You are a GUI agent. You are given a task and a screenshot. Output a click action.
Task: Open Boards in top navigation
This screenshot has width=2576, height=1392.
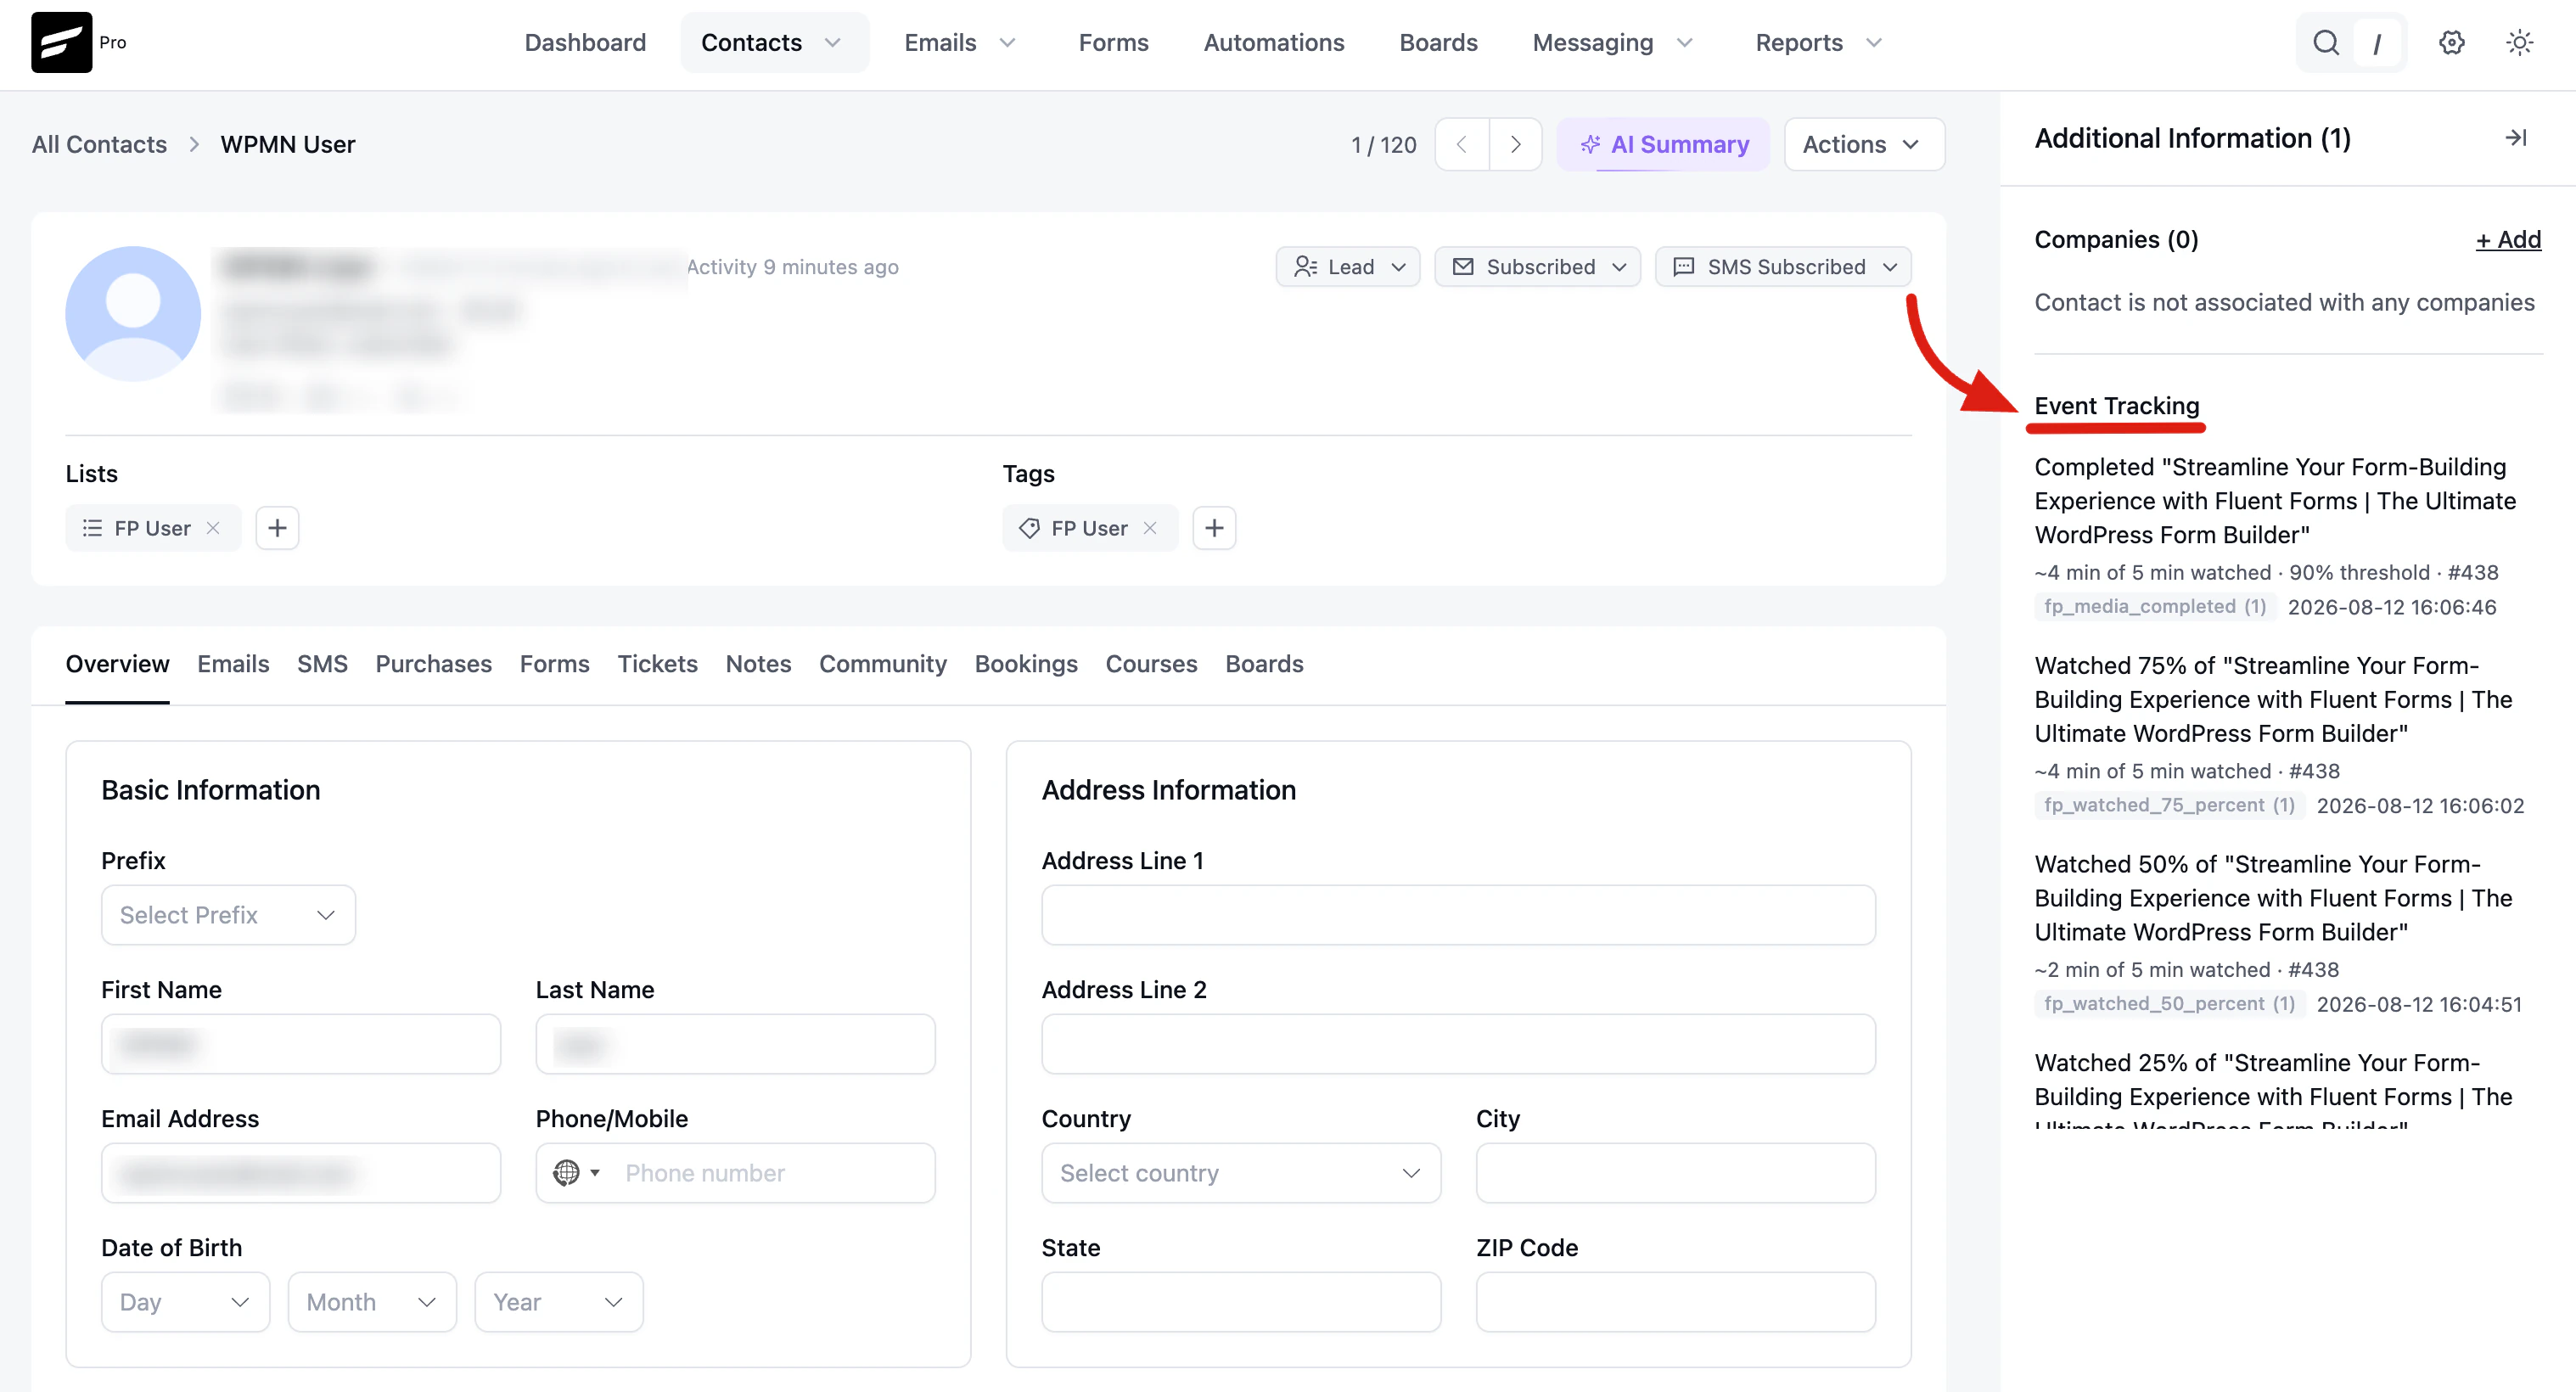tap(1438, 42)
